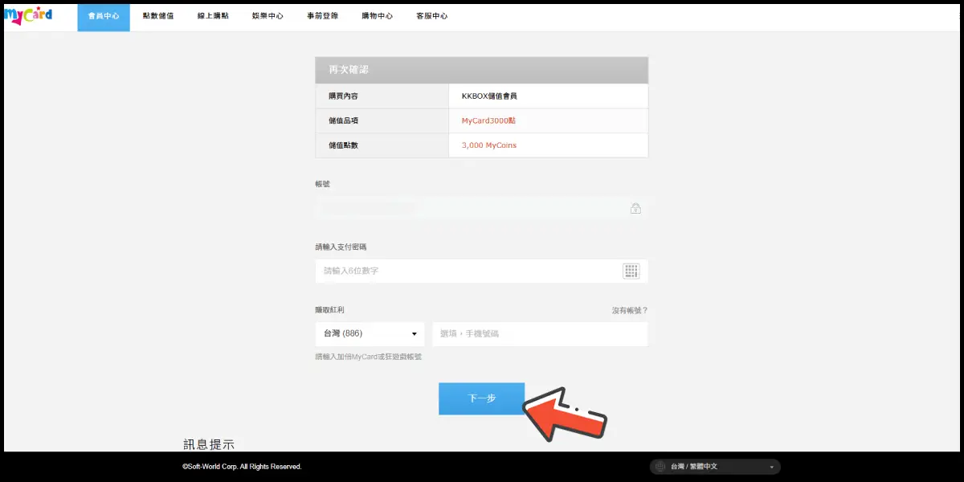Go to 點數儲值 menu
964x482 pixels.
(x=158, y=16)
